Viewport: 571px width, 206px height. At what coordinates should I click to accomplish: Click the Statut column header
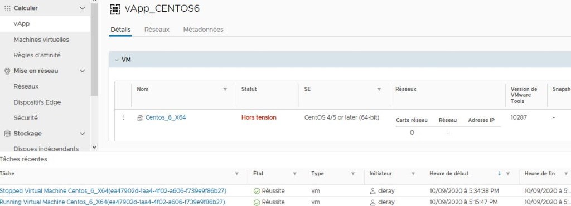point(249,89)
